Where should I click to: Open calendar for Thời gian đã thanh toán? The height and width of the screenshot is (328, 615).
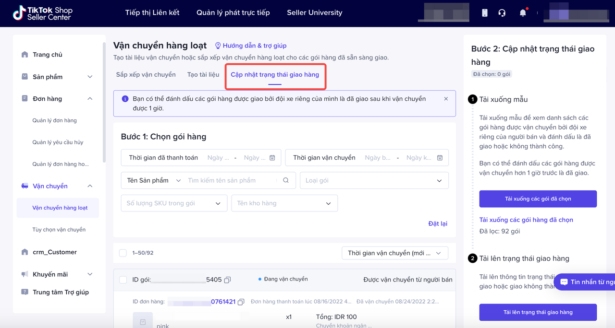(272, 158)
